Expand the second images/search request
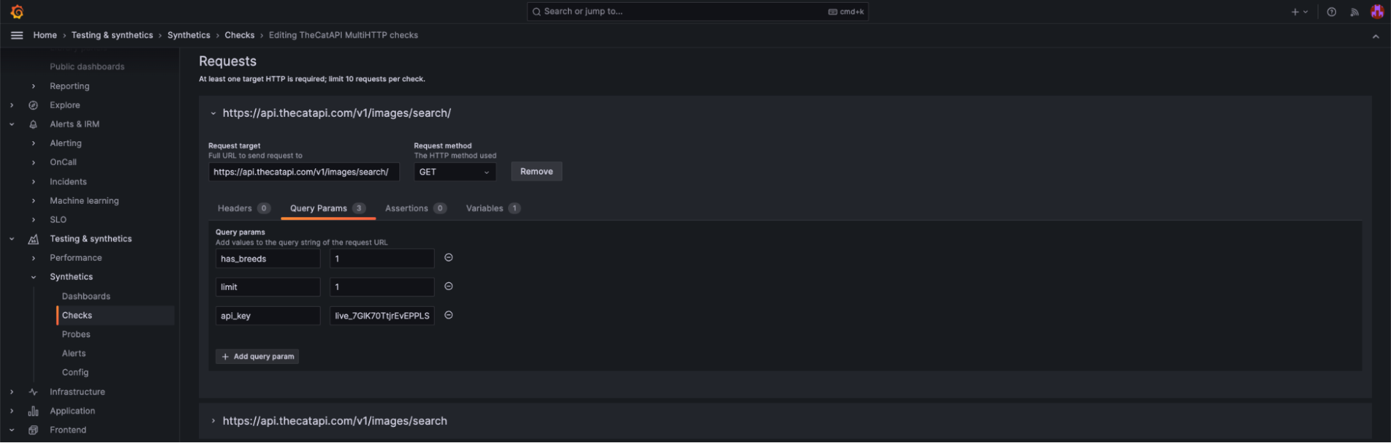This screenshot has height=443, width=1391. (213, 421)
